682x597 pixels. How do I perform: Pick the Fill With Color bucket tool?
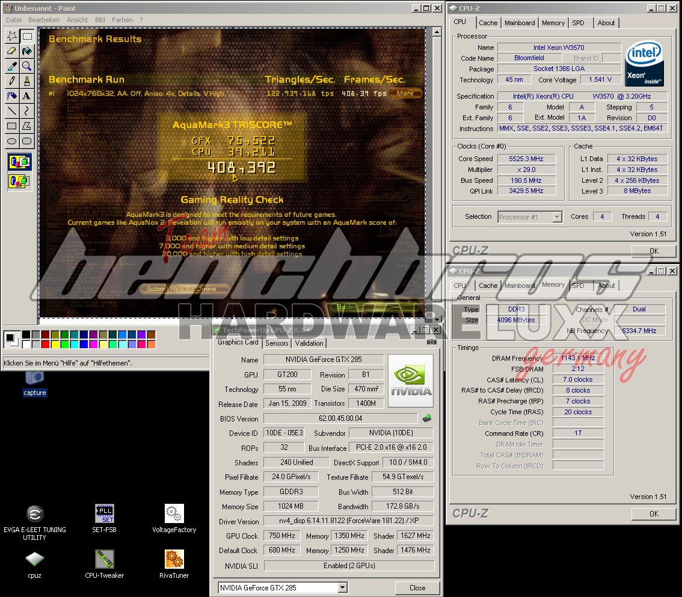[x=27, y=51]
